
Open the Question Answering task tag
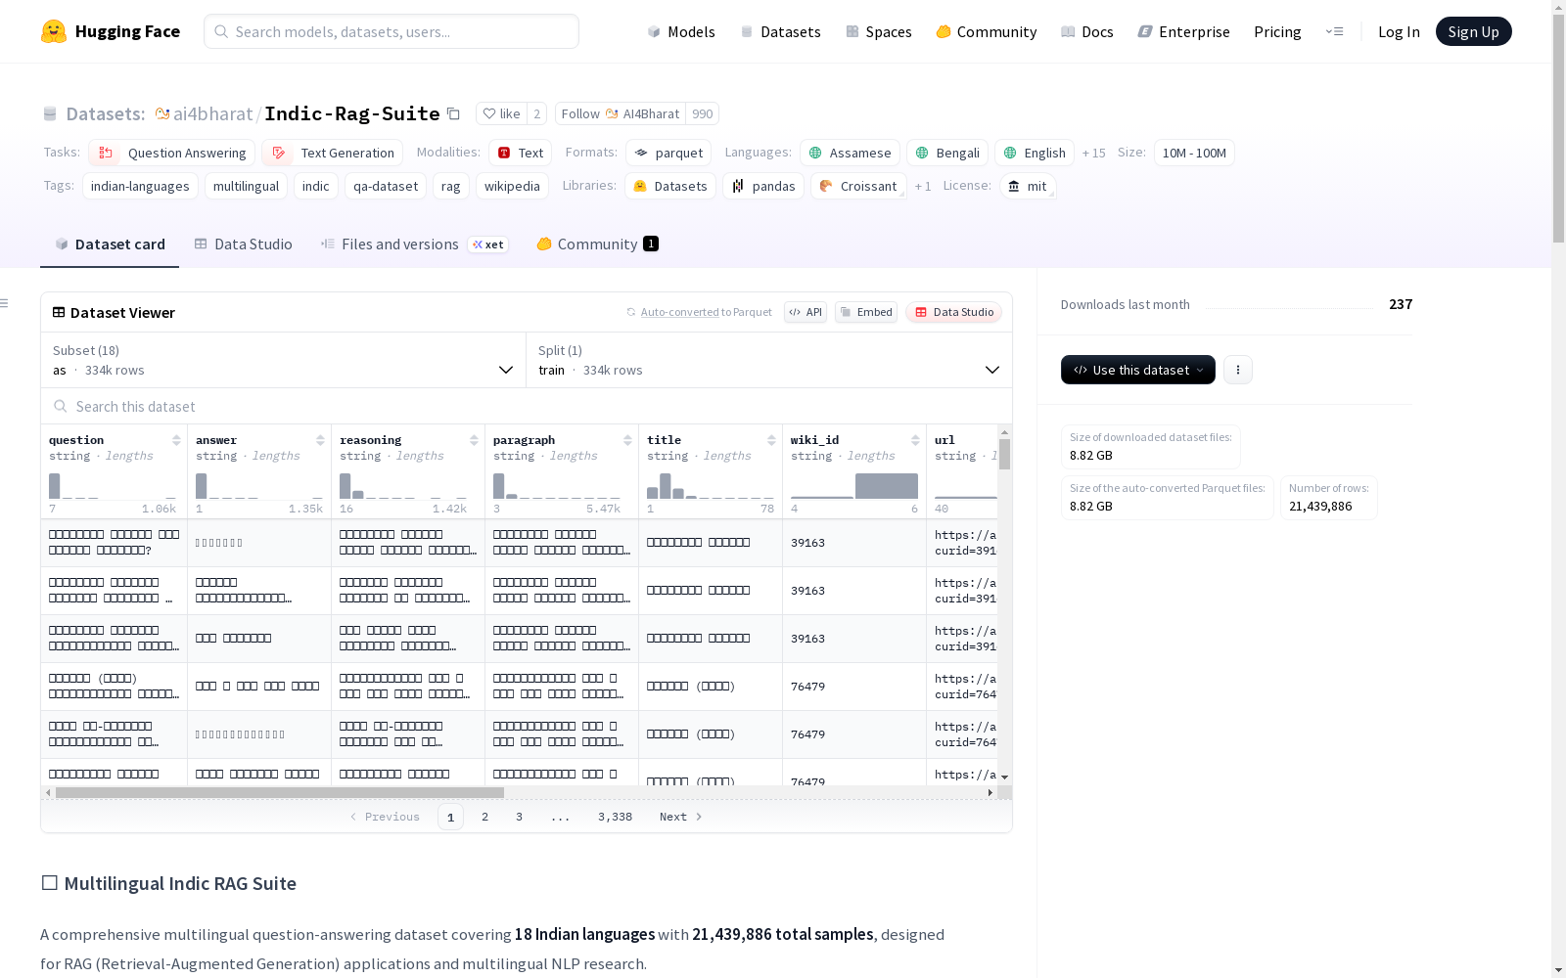(172, 153)
